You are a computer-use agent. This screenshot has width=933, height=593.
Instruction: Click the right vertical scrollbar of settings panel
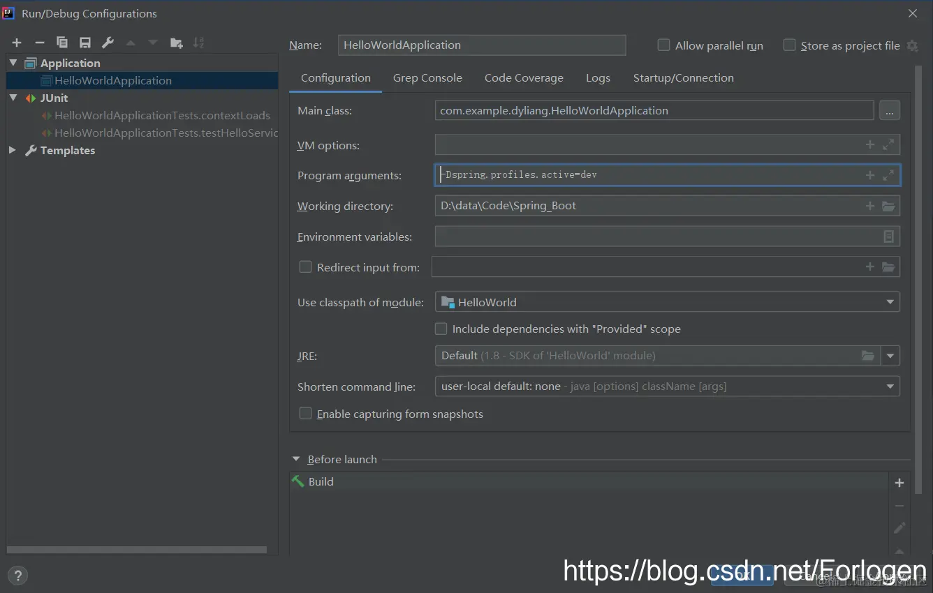918,279
